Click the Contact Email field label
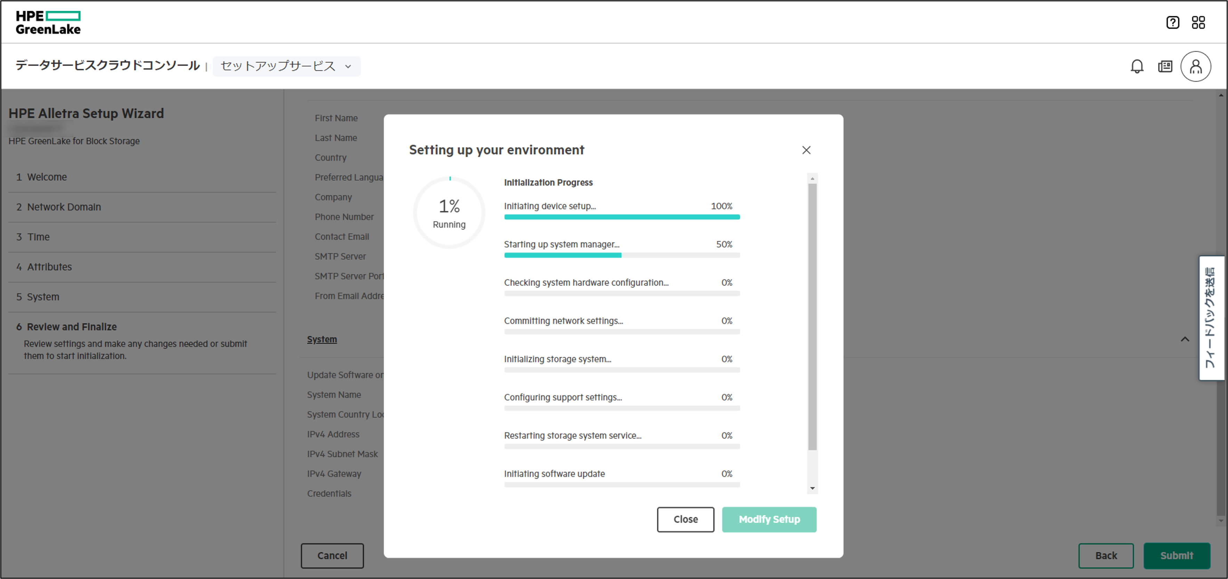The width and height of the screenshot is (1228, 579). coord(341,236)
